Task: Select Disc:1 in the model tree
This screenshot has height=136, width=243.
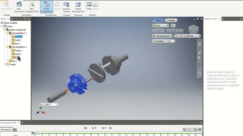Action: (x=15, y=61)
